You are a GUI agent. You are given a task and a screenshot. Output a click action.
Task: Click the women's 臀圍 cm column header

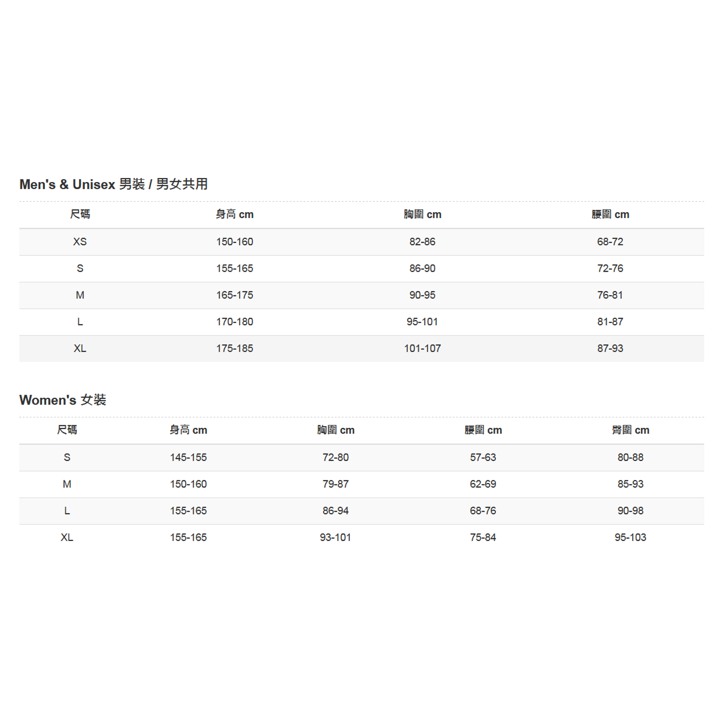click(630, 430)
